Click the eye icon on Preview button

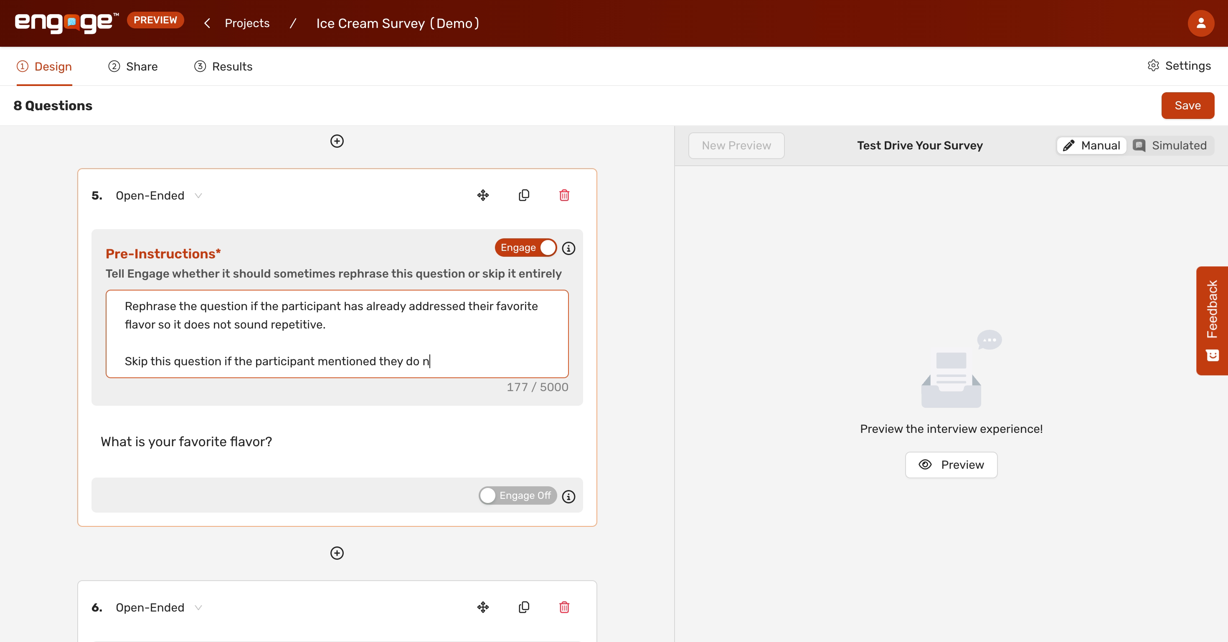pos(925,464)
